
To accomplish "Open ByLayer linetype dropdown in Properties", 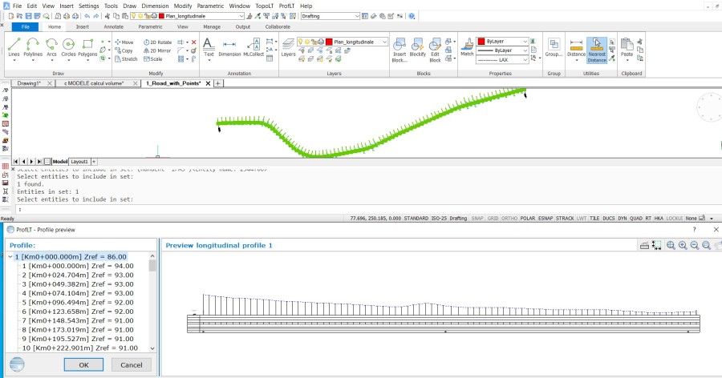I will 525,50.
